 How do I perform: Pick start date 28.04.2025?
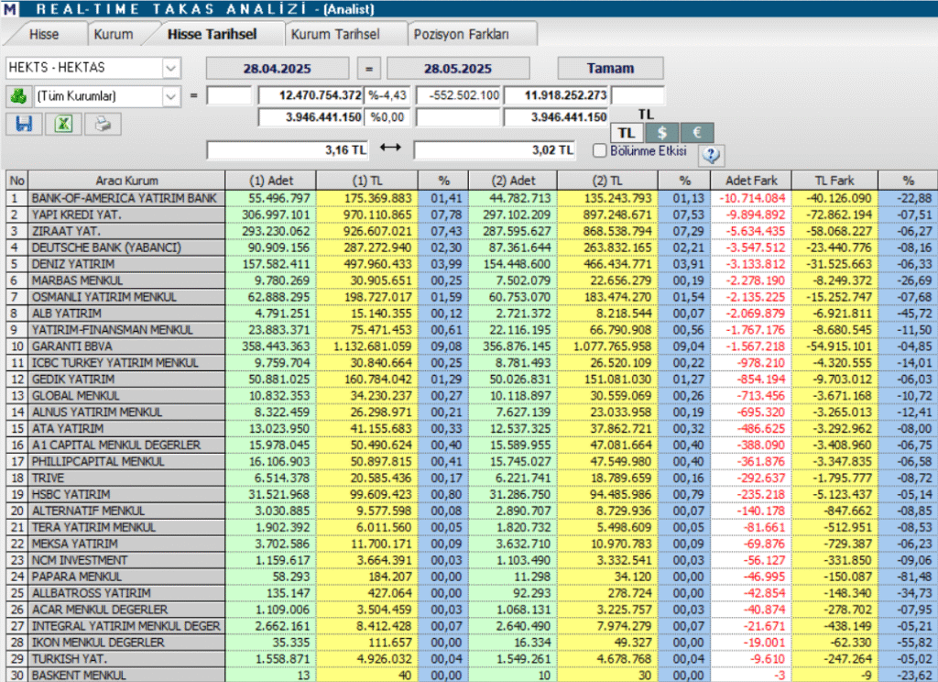(x=277, y=68)
